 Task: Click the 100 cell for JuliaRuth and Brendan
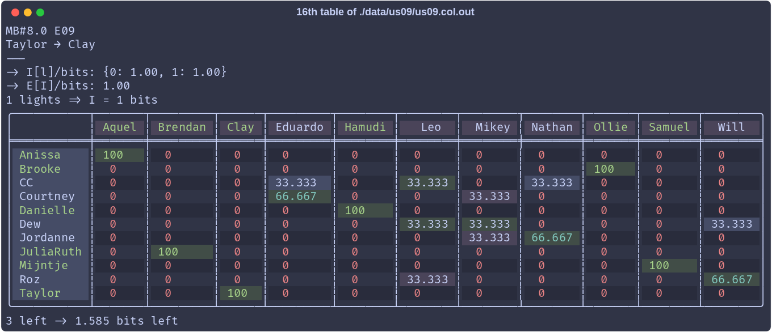point(182,252)
